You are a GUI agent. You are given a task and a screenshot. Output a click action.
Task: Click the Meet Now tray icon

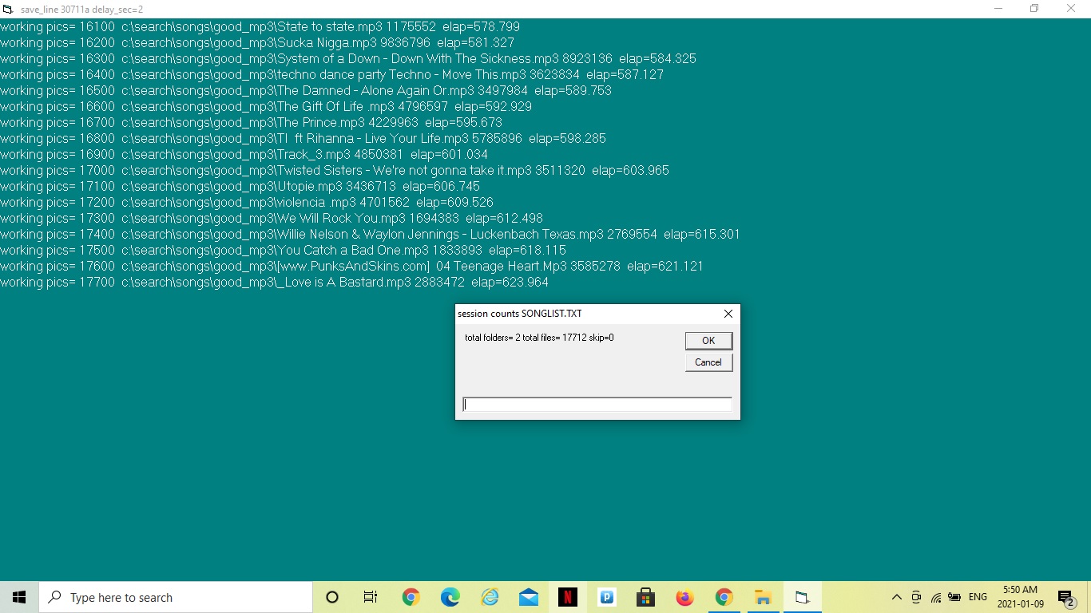click(x=916, y=597)
